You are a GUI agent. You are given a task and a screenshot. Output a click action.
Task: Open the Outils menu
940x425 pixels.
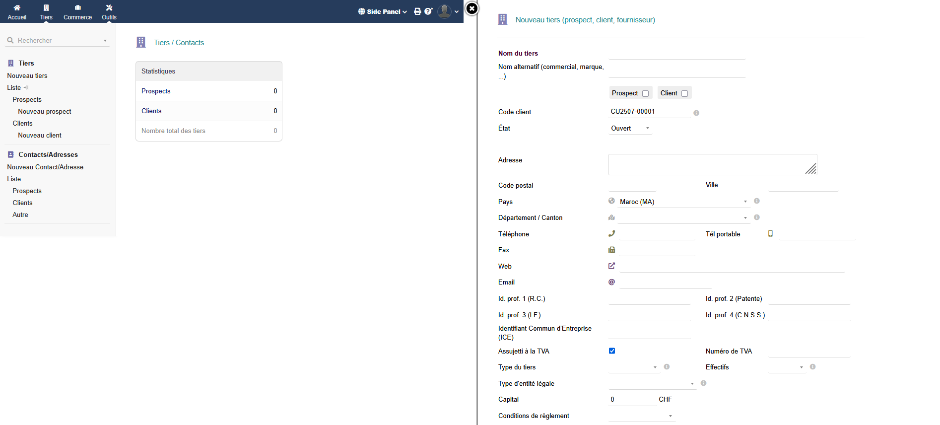coord(109,11)
